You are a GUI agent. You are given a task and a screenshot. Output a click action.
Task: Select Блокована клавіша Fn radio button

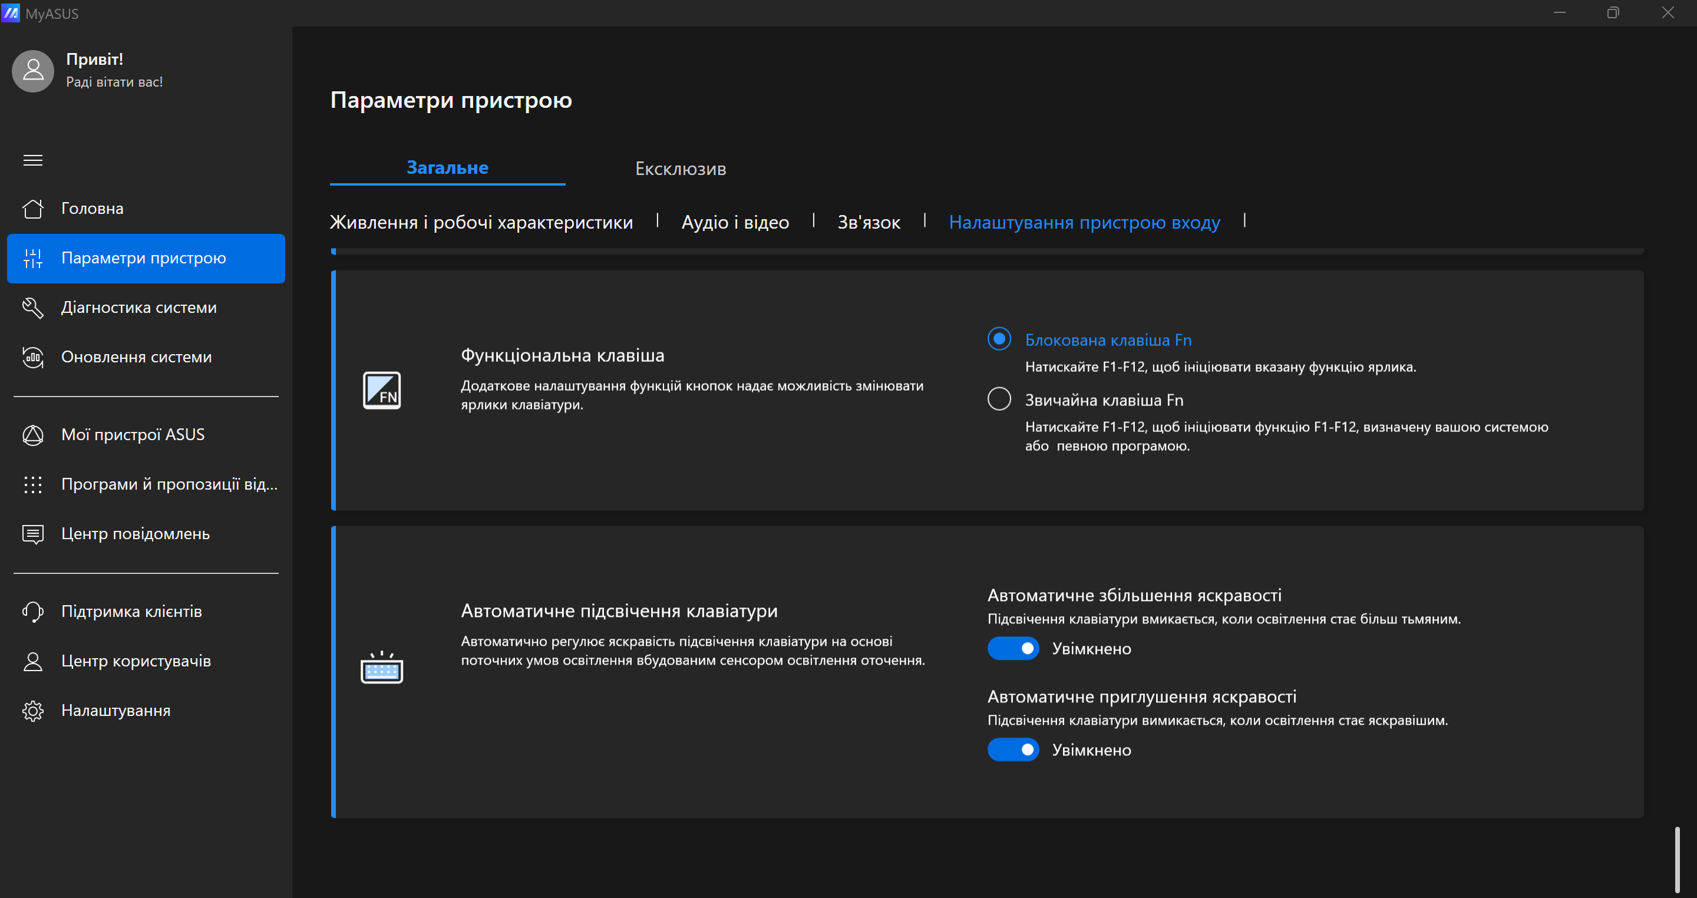pos(999,339)
